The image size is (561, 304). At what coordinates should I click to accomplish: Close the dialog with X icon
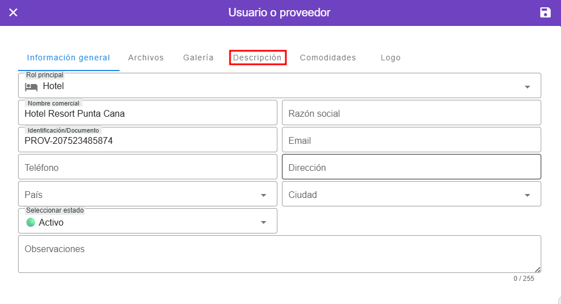13,12
